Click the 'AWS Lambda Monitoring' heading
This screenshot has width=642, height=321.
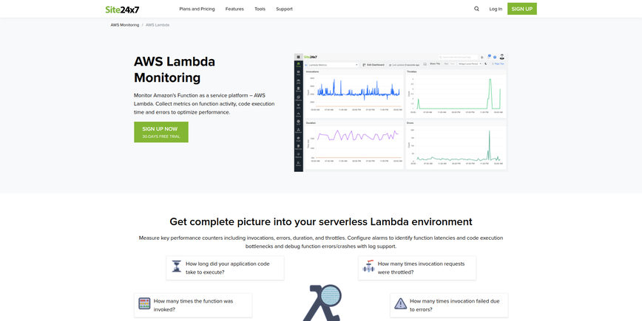tap(175, 69)
